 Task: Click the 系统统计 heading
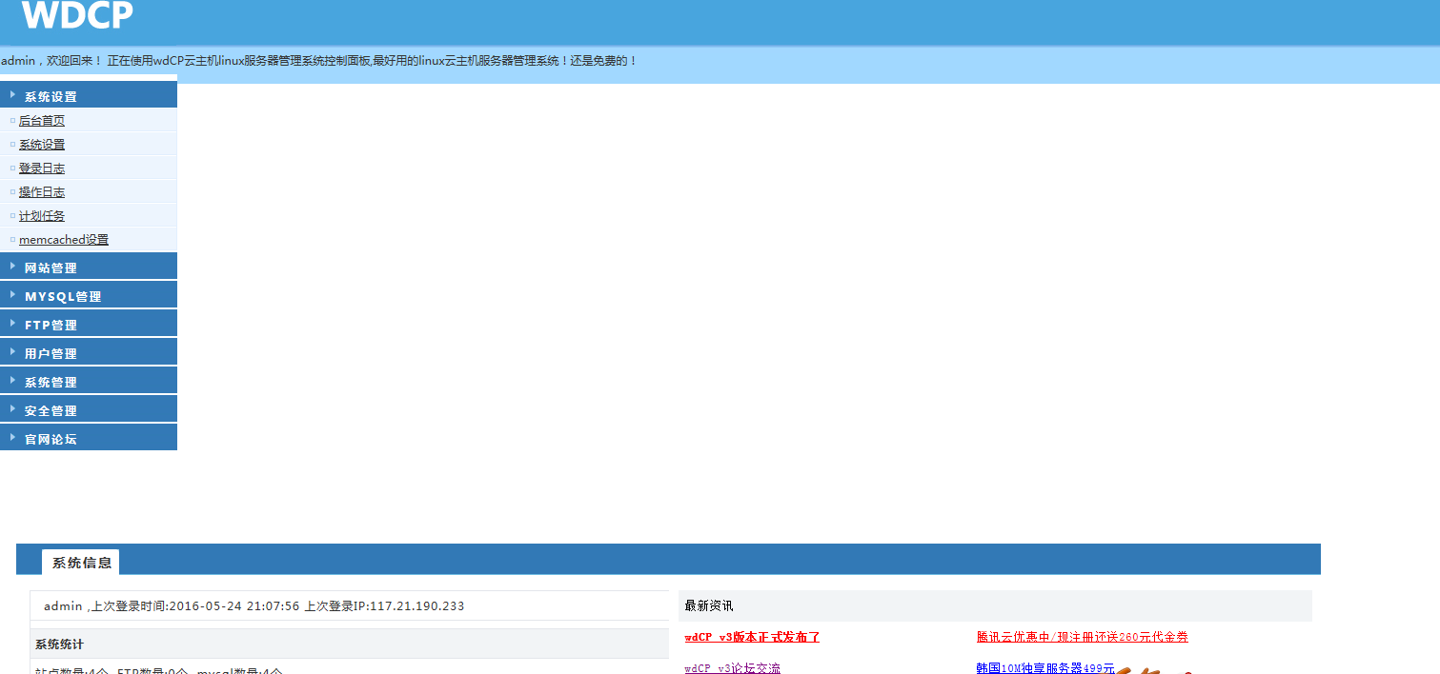click(x=59, y=644)
